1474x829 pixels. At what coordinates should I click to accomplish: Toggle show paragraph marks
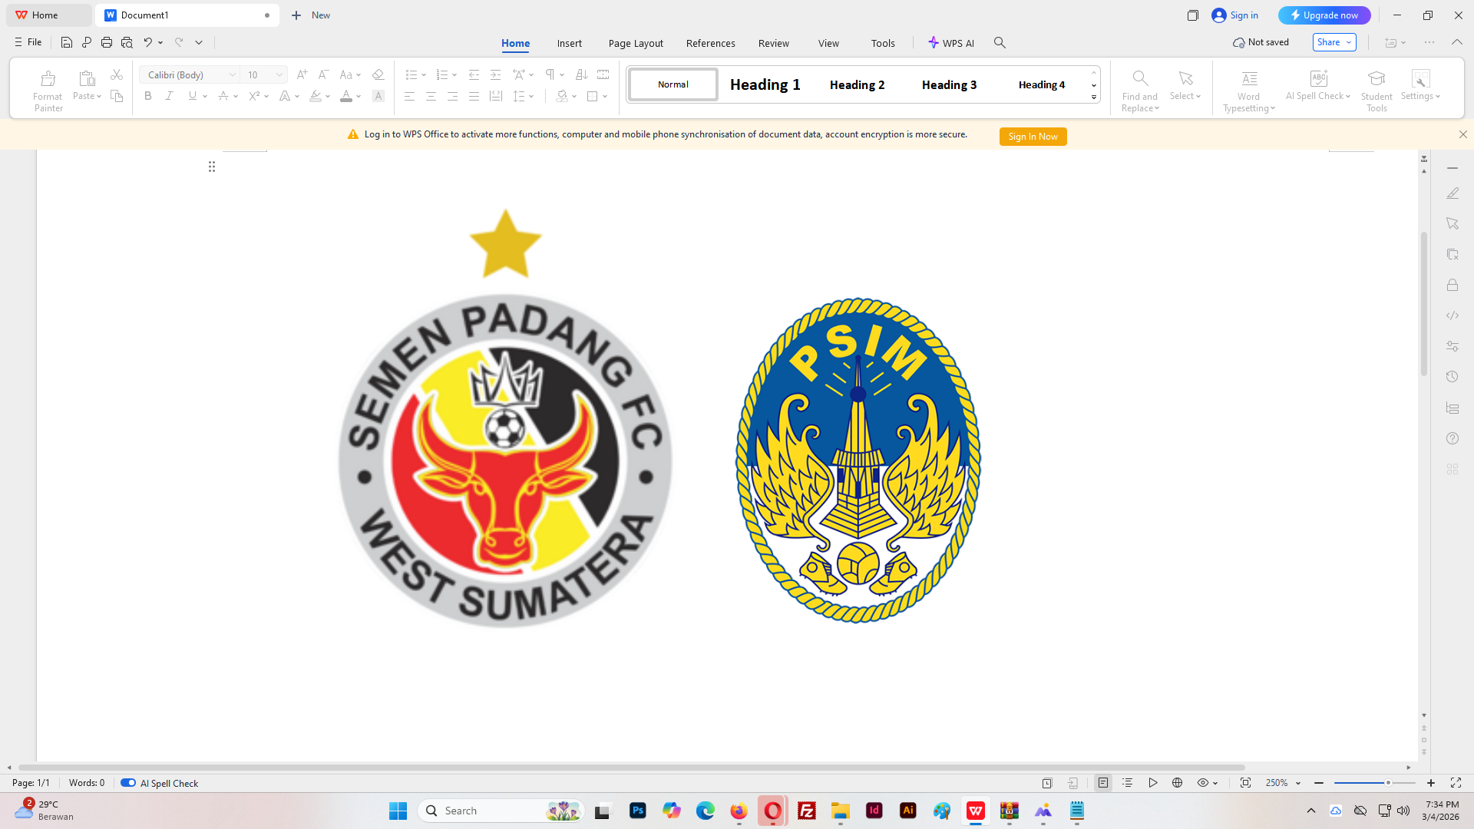[550, 74]
